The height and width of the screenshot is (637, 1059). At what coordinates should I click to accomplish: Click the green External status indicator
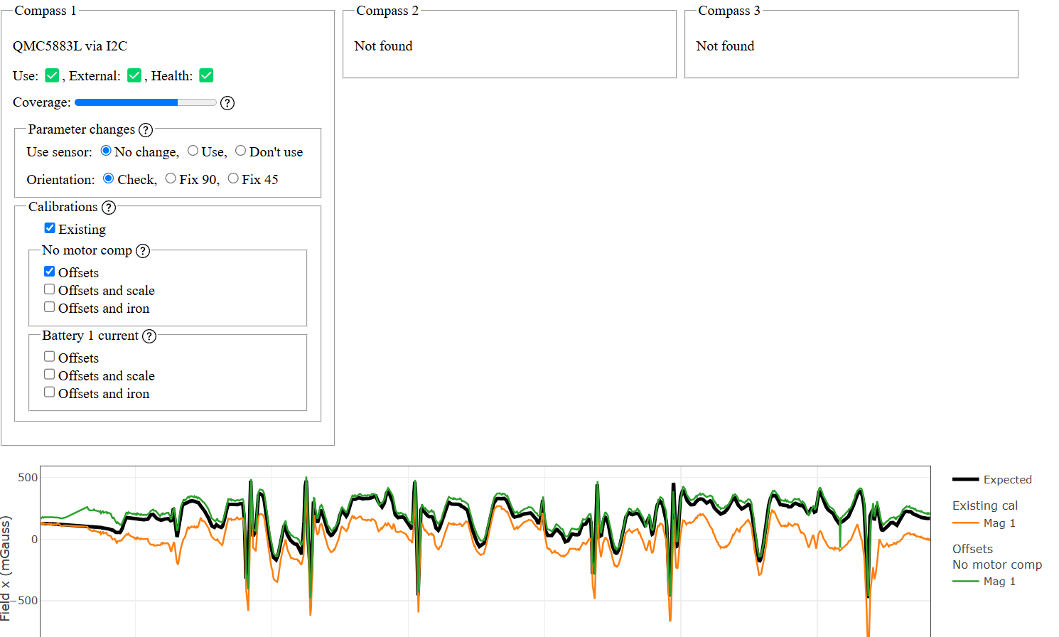point(134,75)
